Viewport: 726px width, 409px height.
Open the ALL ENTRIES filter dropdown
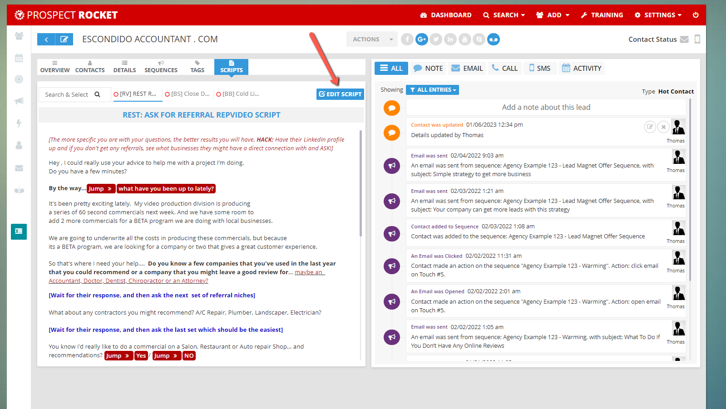[432, 90]
